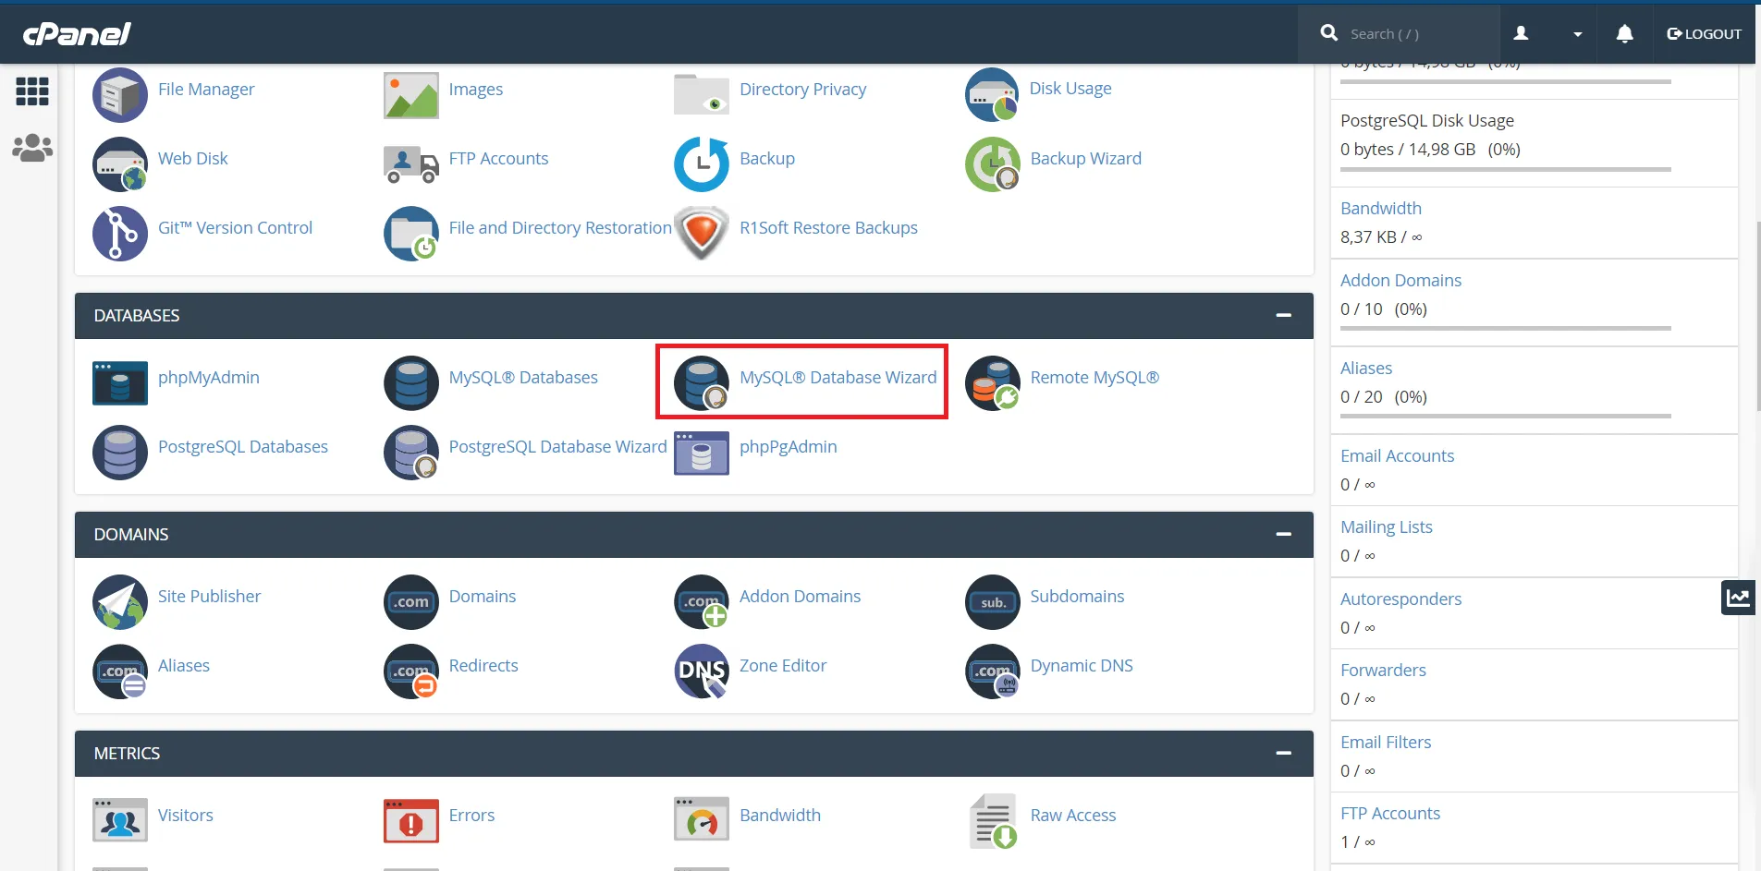Open Forwarders statistics link
Screen dimensions: 1761x871
pyautogui.click(x=1383, y=671)
